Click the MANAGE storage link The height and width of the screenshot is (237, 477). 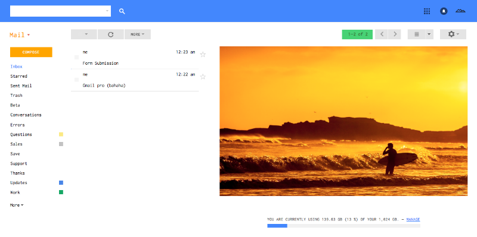tap(413, 219)
